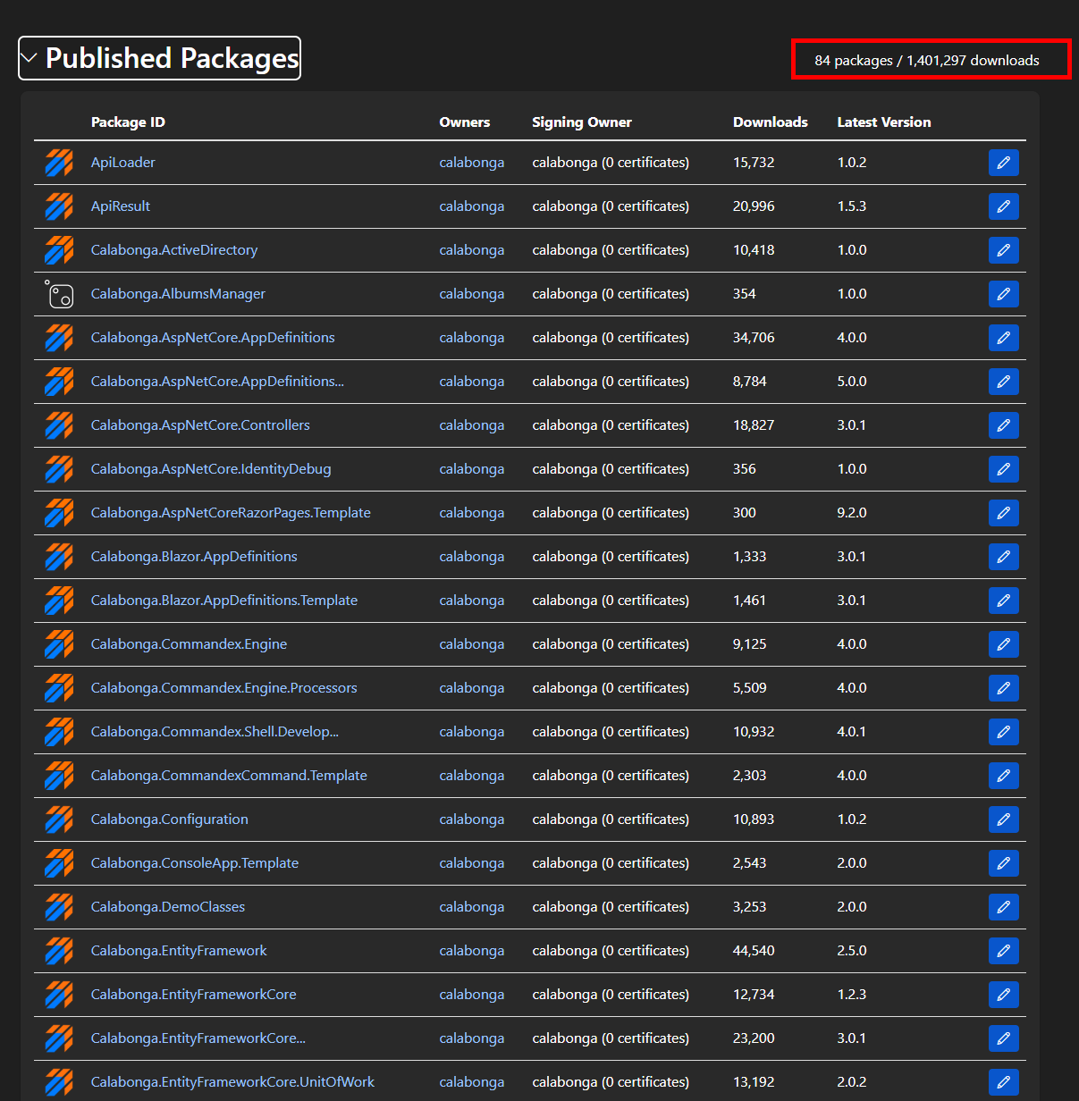Click edit icon for Calabonga.AlbumsManager
Screen dimensions: 1079x1101
[x=1003, y=294]
